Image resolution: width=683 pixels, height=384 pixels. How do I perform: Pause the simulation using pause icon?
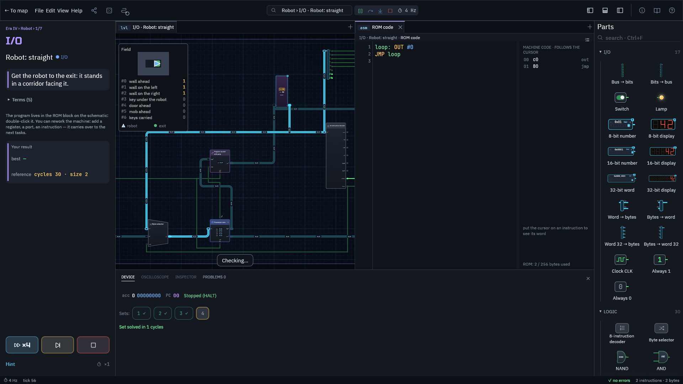coord(360,11)
